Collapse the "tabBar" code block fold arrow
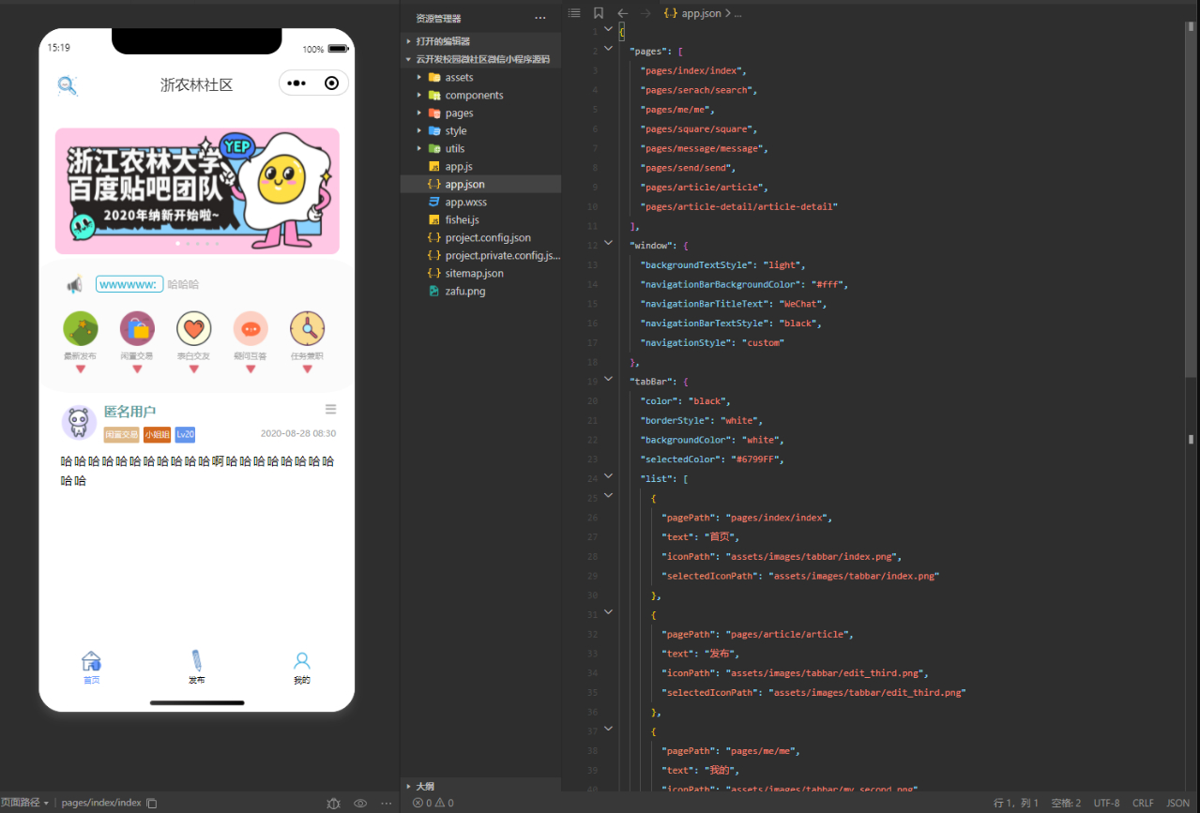Image resolution: width=1200 pixels, height=813 pixels. coord(608,380)
